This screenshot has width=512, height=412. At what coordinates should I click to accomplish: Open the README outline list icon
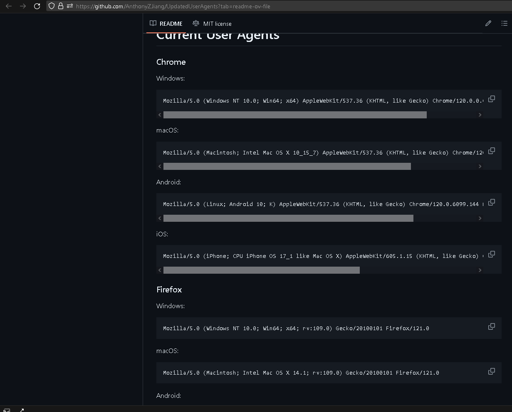(504, 24)
